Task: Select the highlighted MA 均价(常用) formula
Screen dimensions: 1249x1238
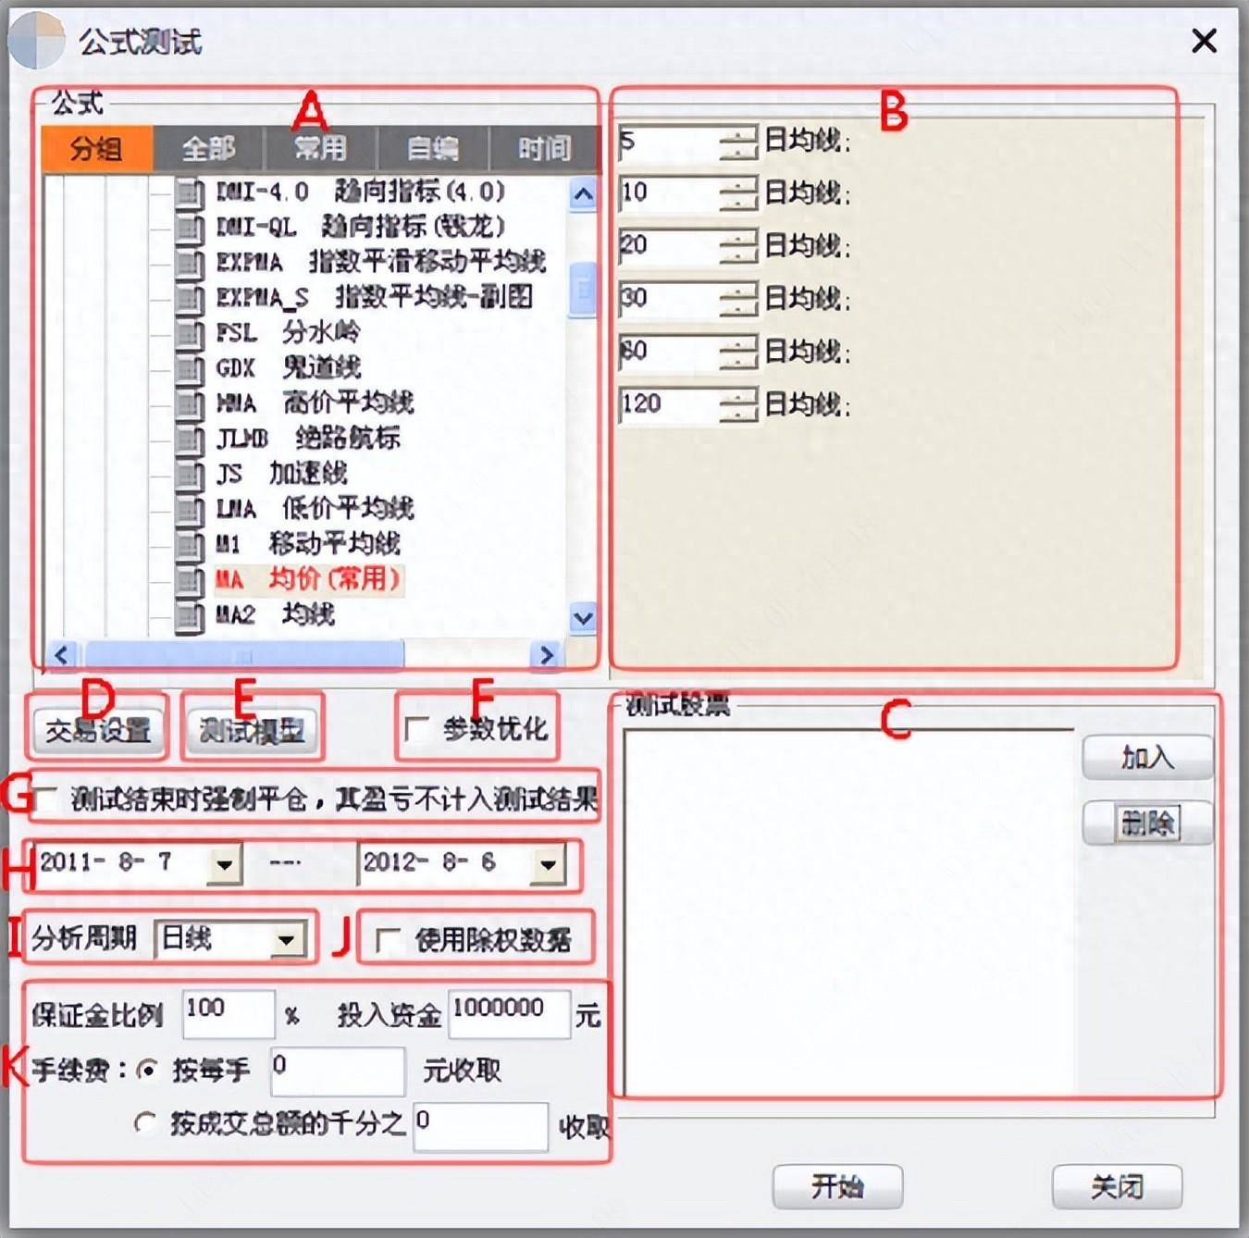Action: click(309, 580)
